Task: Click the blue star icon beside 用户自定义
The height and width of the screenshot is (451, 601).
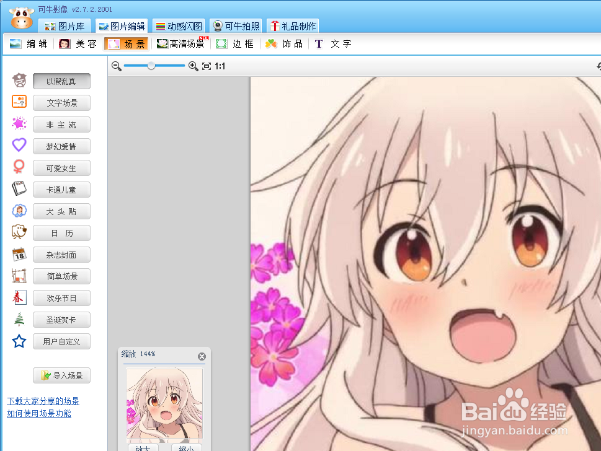Action: click(19, 341)
